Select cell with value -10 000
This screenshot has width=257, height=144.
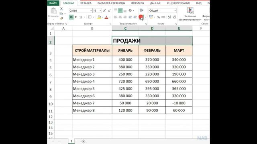179,103
